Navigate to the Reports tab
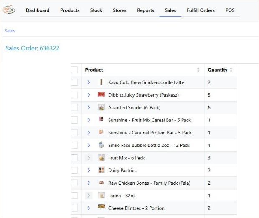The image size is (259, 218). point(145,10)
